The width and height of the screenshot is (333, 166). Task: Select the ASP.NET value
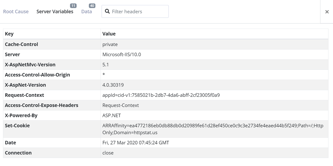pyautogui.click(x=214, y=116)
